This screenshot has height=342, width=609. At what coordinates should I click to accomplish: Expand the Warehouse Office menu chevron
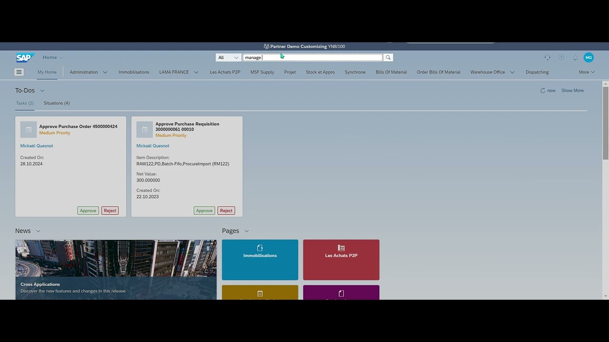(512, 72)
